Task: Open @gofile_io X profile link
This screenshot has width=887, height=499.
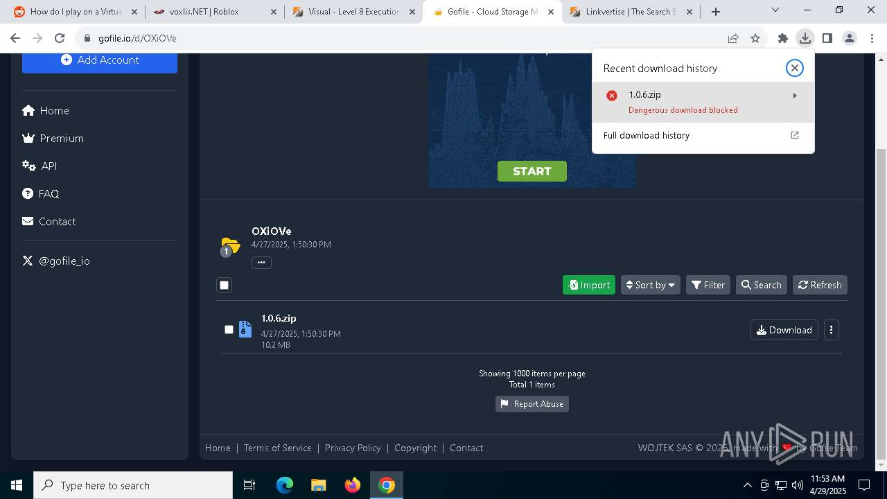Action: point(55,261)
